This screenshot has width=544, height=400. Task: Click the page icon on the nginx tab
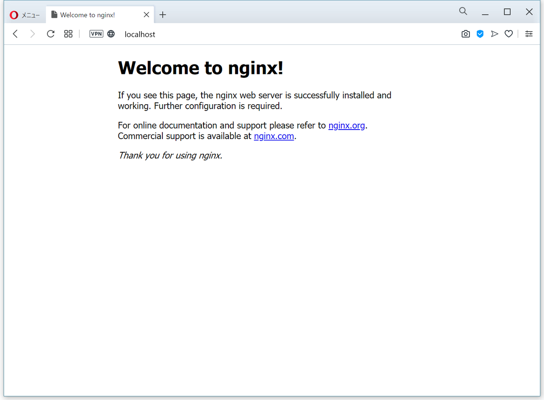point(54,15)
